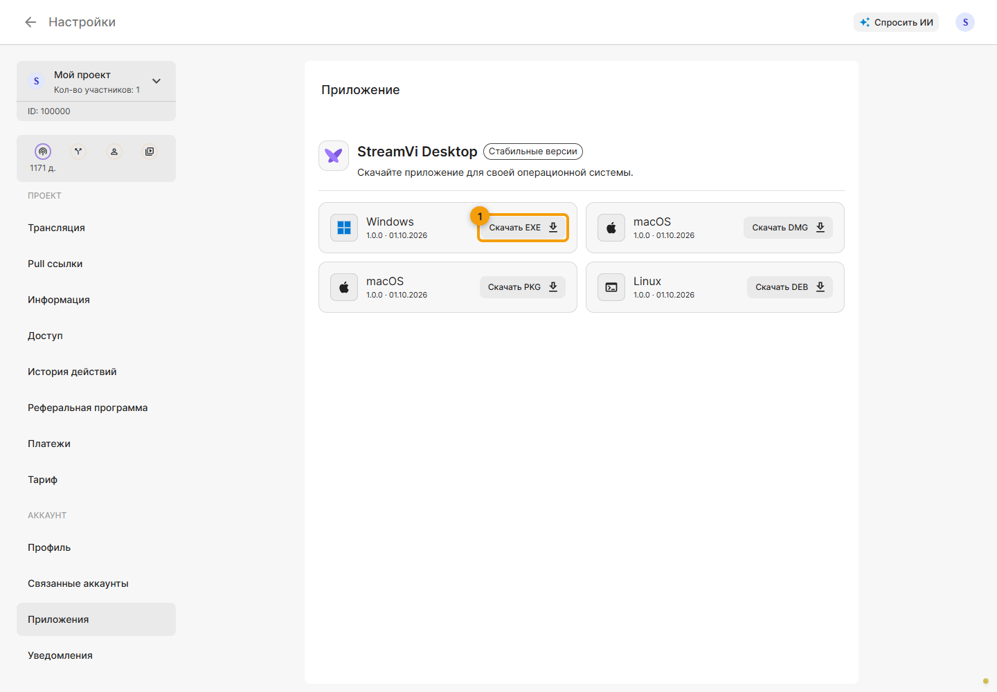Viewport: 997px width, 692px height.
Task: Open Уведомления settings
Action: (96, 655)
